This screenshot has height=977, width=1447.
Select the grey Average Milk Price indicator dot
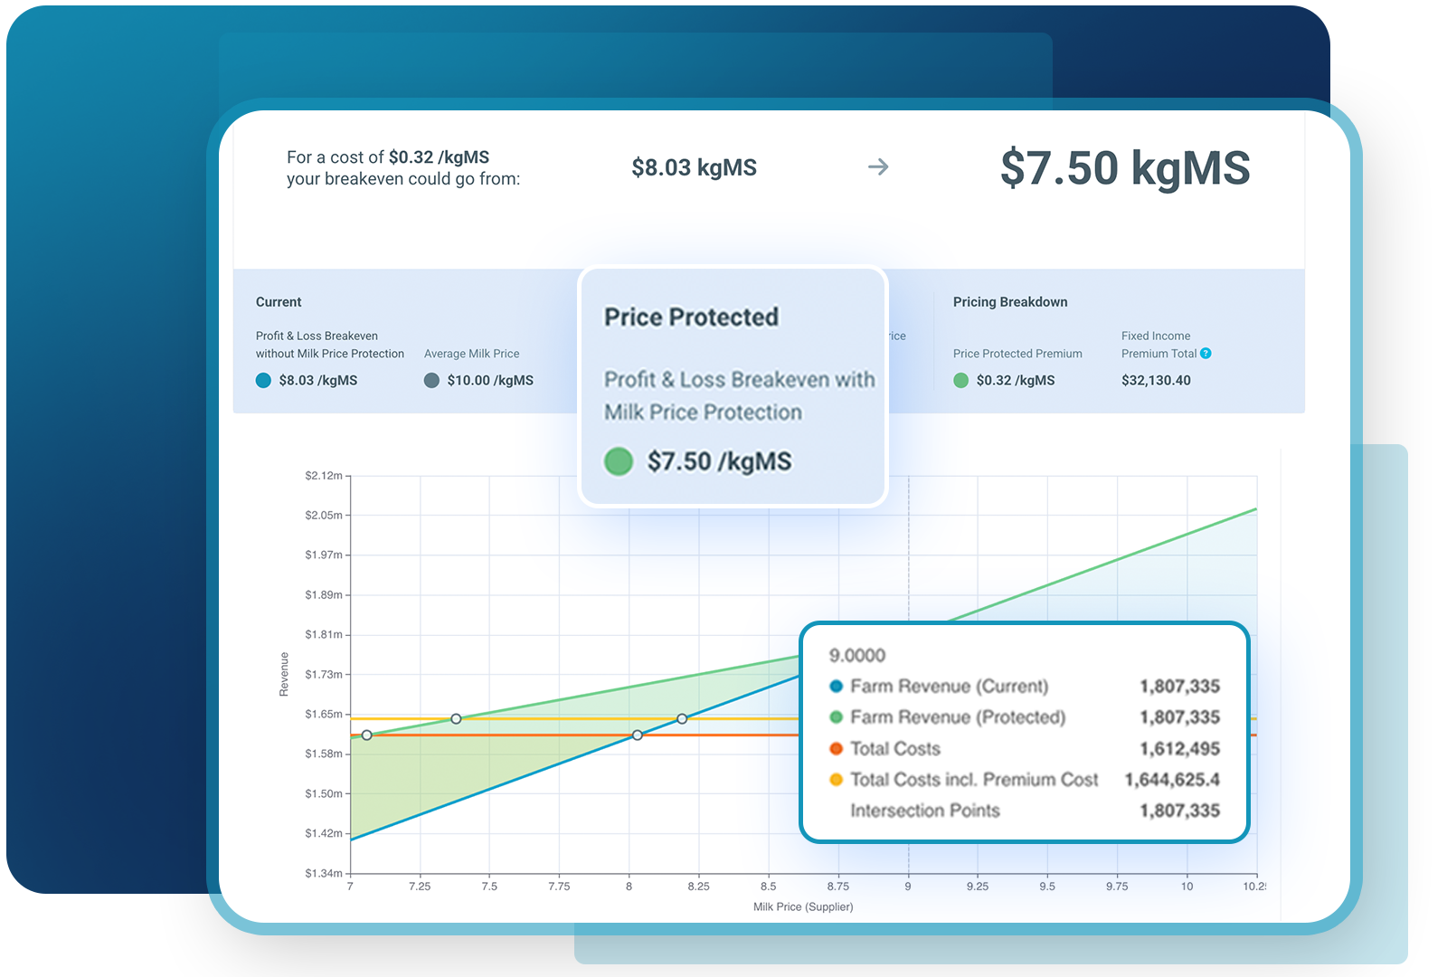pos(432,380)
